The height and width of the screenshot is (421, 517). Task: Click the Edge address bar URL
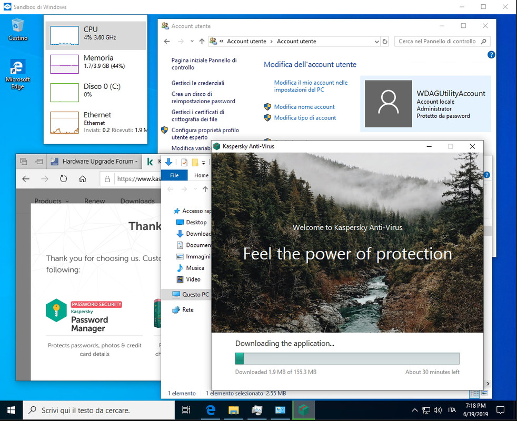coord(139,179)
